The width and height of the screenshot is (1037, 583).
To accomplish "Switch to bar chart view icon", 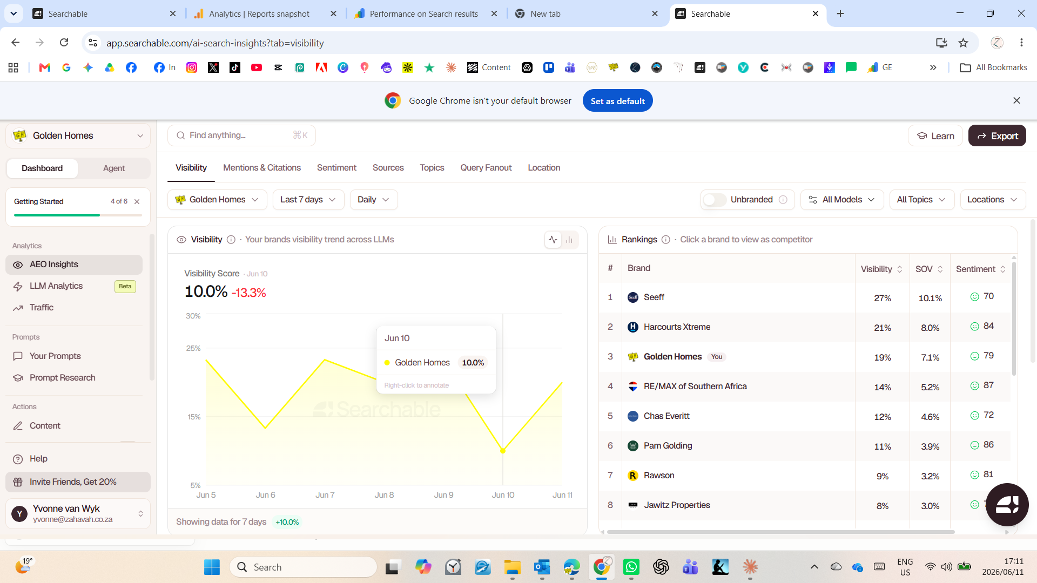I will point(569,240).
